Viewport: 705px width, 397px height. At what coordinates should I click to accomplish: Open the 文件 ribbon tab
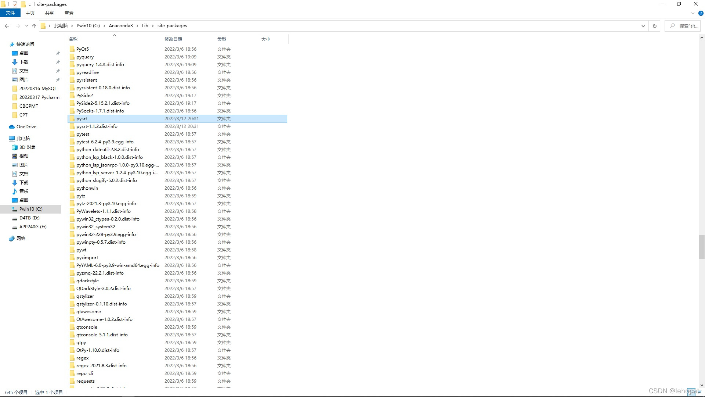coord(10,13)
